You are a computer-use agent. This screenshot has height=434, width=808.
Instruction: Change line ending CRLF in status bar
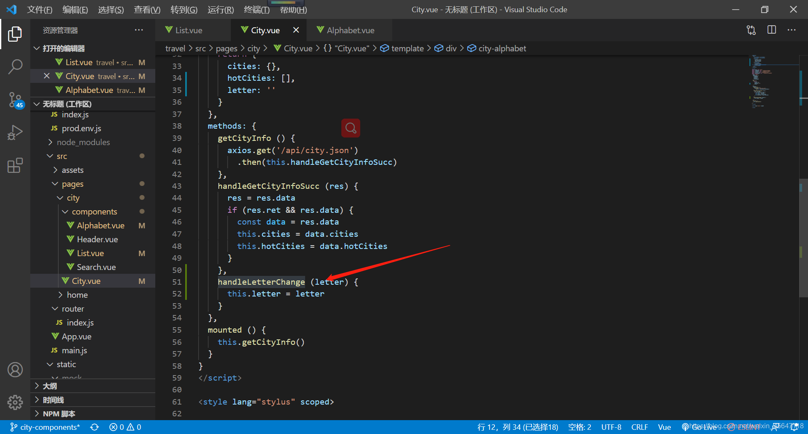click(x=639, y=427)
